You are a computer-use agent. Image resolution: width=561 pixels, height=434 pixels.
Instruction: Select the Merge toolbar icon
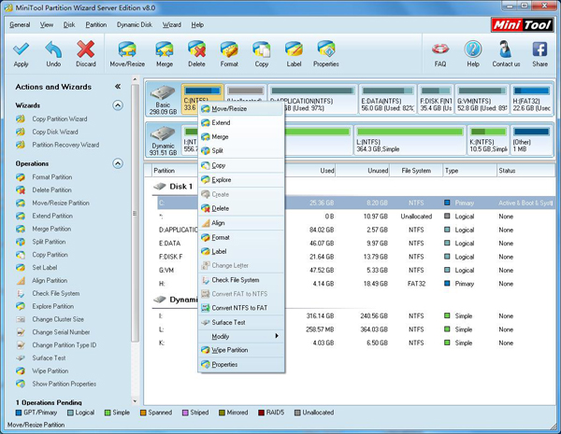point(165,49)
